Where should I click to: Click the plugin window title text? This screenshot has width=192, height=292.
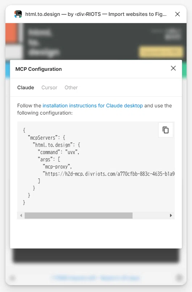click(x=96, y=14)
